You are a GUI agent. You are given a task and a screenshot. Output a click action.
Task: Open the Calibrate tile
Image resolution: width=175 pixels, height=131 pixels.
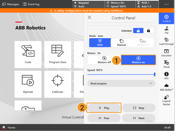tap(58, 84)
